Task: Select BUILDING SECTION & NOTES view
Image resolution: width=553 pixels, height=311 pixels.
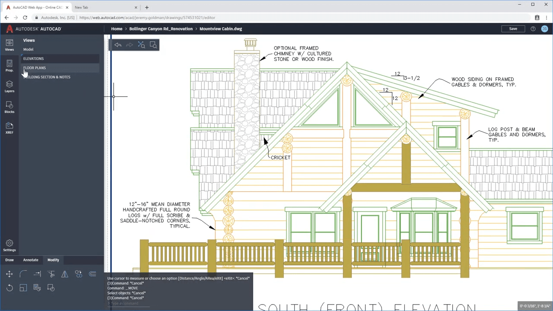Action: (x=49, y=77)
